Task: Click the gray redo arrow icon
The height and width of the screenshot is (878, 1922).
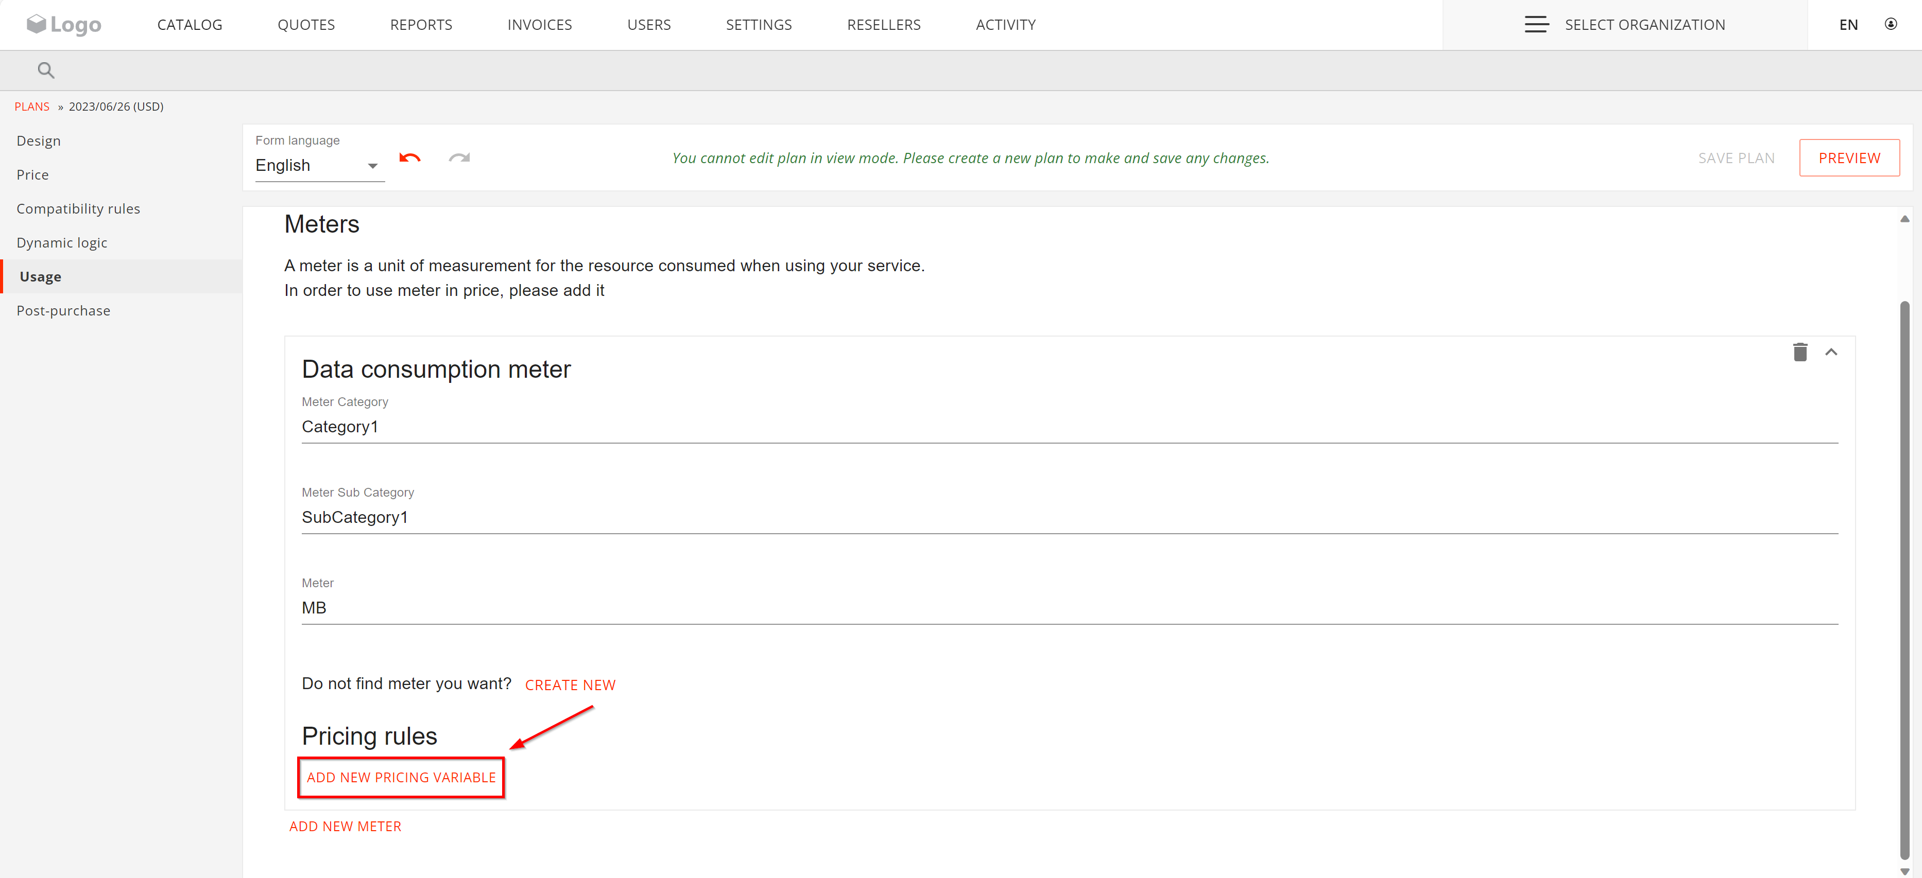Action: [x=459, y=158]
